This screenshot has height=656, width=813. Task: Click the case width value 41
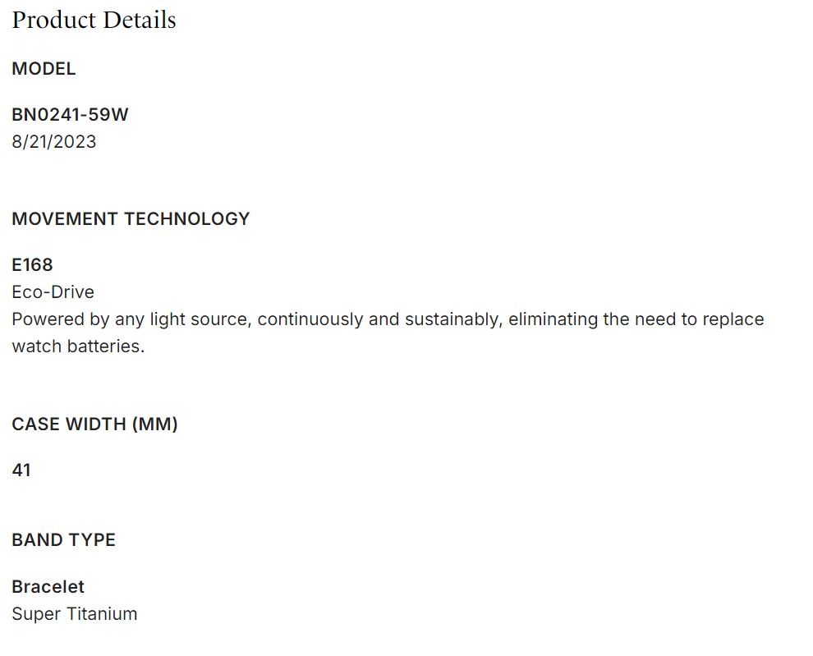(x=21, y=470)
